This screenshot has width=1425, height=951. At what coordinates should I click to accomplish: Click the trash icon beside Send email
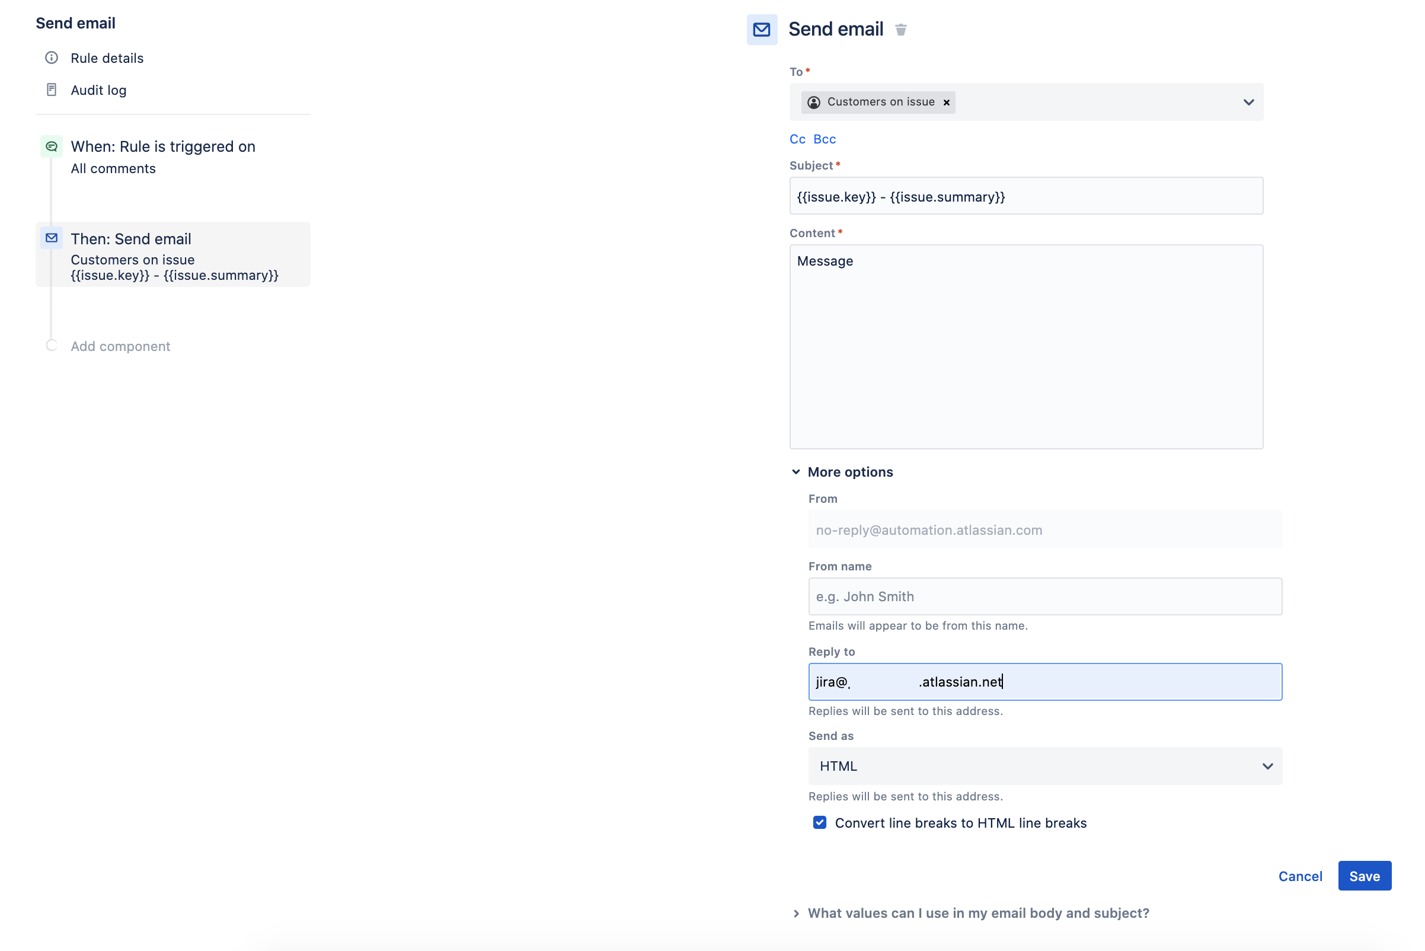[x=900, y=30]
